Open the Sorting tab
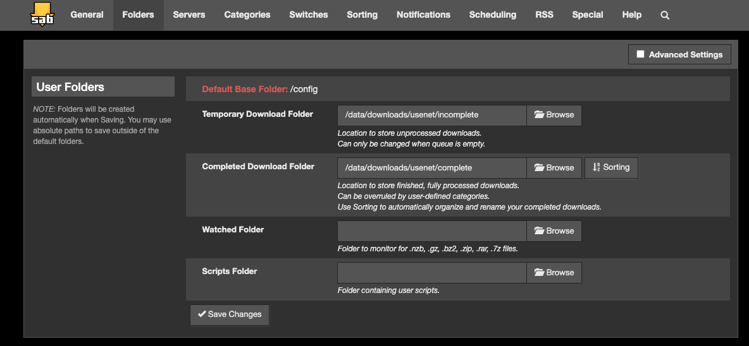This screenshot has height=346, width=749. pos(362,15)
